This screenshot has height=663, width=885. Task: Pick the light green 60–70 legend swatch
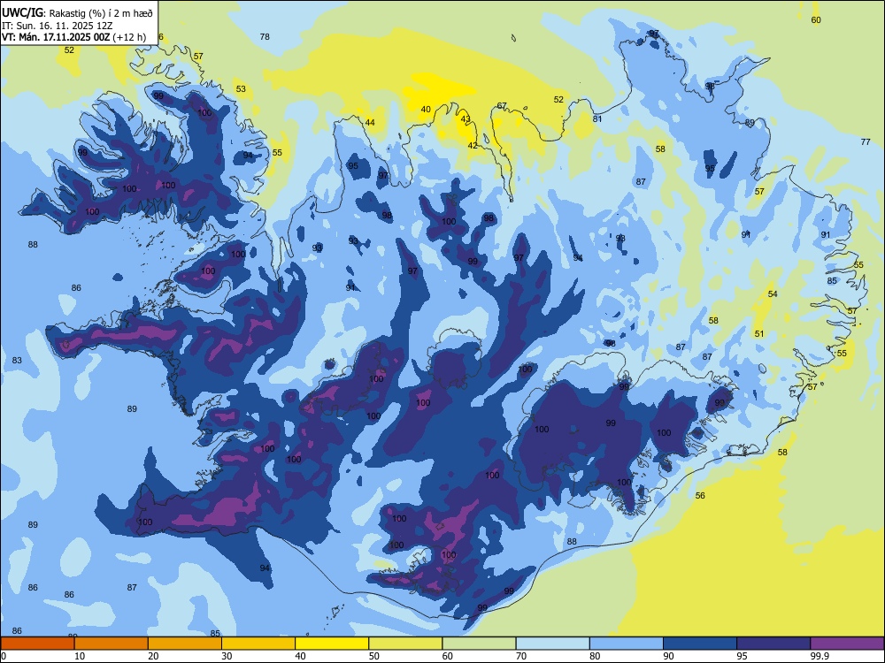(x=479, y=644)
